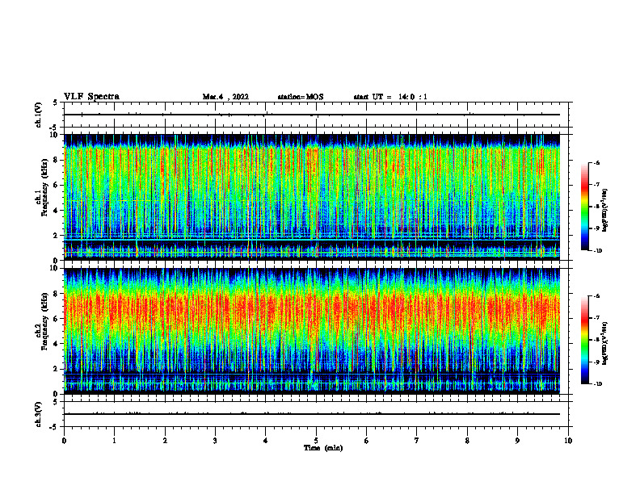This screenshot has height=494, width=640.
Task: Click the ch.2 color scale bar
Action: coord(584,340)
